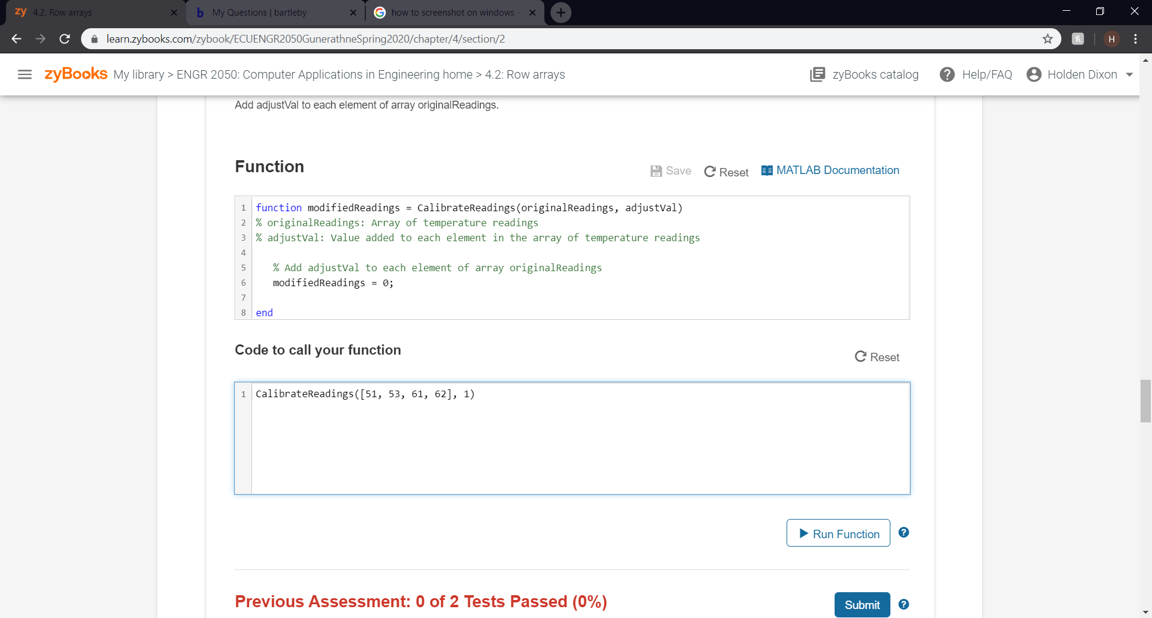This screenshot has width=1152, height=618.
Task: Go to My library breadcrumb
Action: pos(139,74)
